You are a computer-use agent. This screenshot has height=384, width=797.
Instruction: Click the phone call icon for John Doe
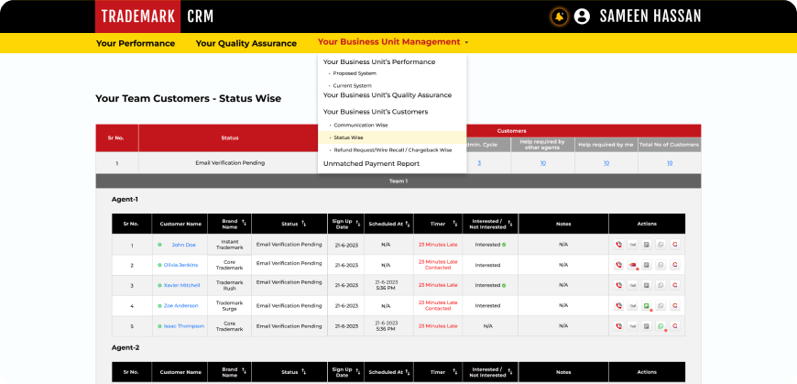[x=619, y=245]
